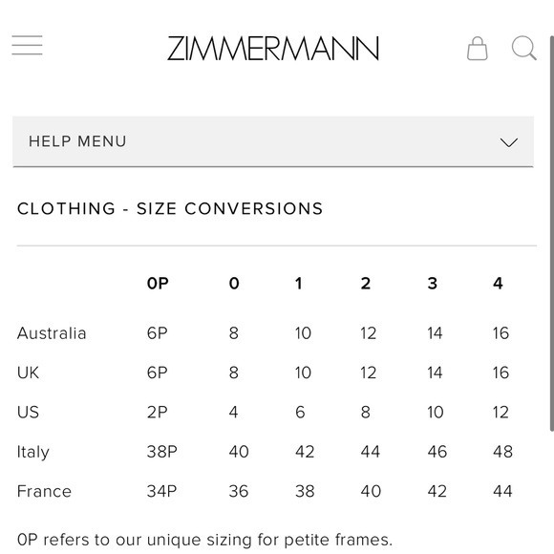Click the petite frames note text
The width and height of the screenshot is (554, 554).
[x=205, y=540]
